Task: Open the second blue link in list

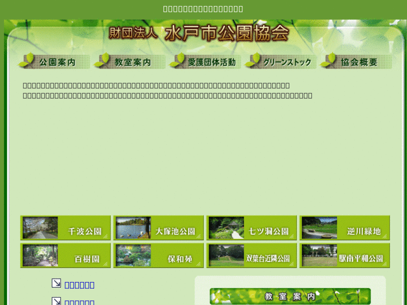Action: [79, 302]
